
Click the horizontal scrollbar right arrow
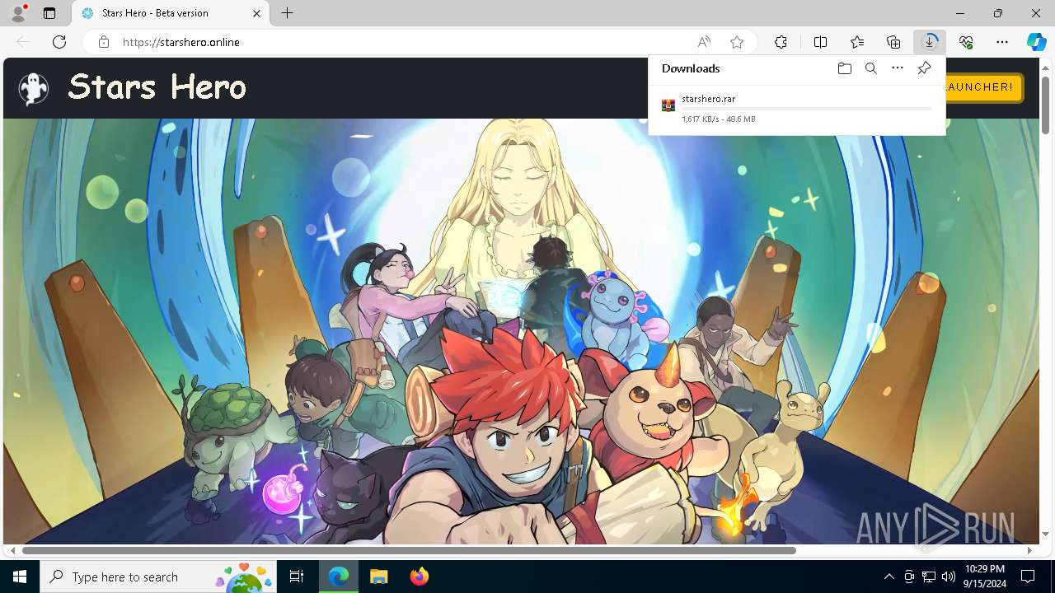[x=1029, y=550]
